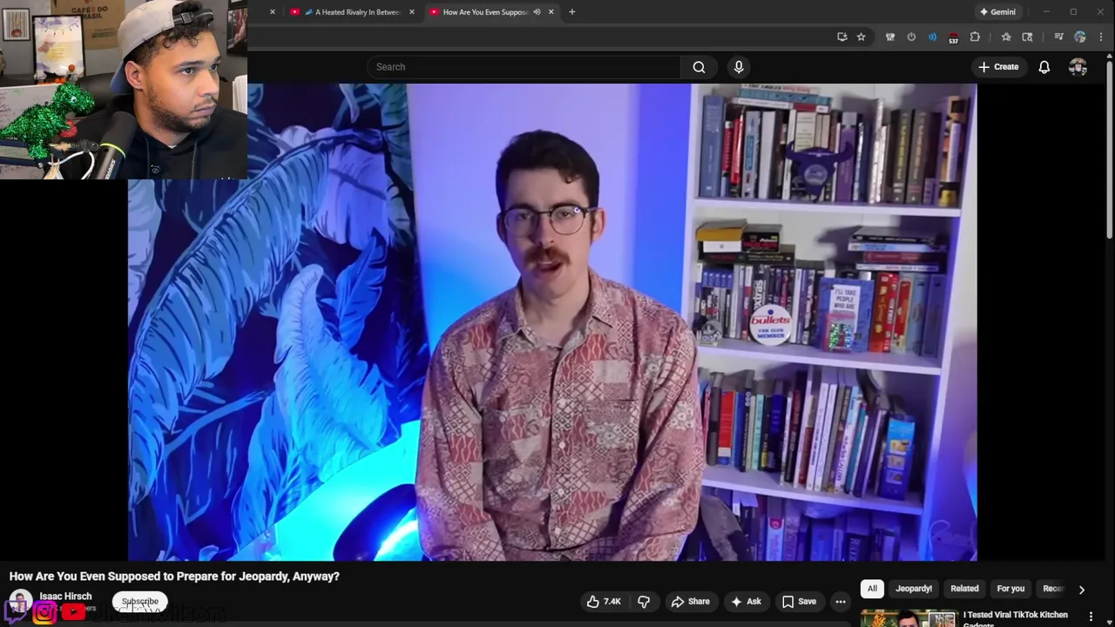Screen dimensions: 1115x627
Task: Open the Chrome extensions puzzle icon
Action: (975, 37)
